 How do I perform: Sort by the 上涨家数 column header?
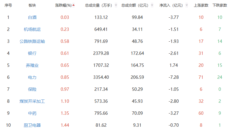(x=201, y=5)
